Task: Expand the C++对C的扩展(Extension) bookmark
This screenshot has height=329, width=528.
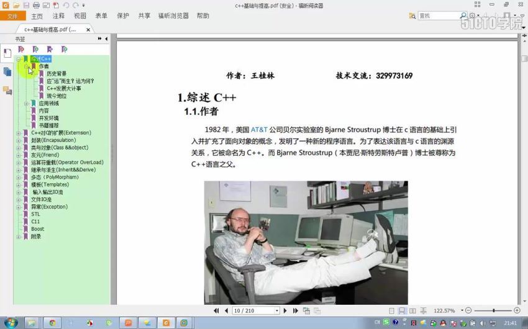Action: [19, 133]
